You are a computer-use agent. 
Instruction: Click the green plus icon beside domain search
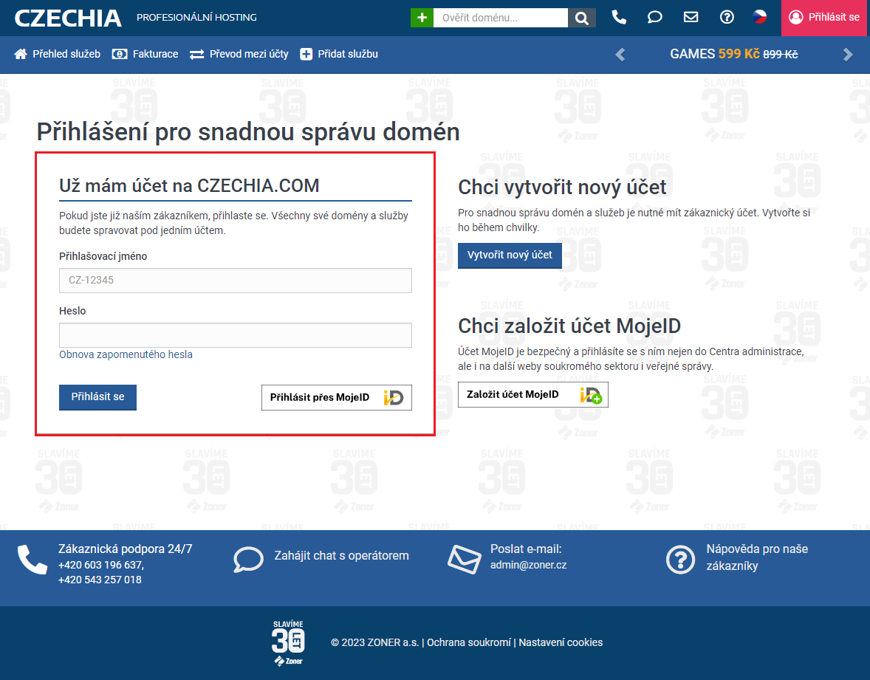click(422, 18)
